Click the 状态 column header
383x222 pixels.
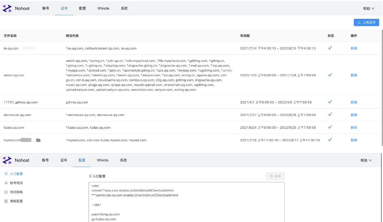coord(331,36)
